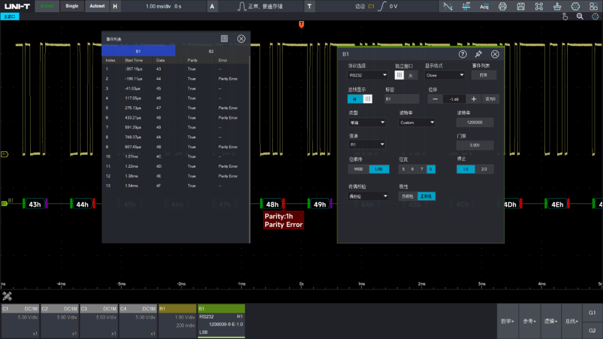Open the FFT analysis icon
Viewport: 603px width, 339px height.
466,6
